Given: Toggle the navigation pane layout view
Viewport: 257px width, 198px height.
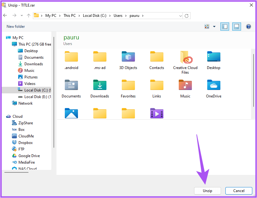Looking at the screenshot, I should [x=224, y=27].
